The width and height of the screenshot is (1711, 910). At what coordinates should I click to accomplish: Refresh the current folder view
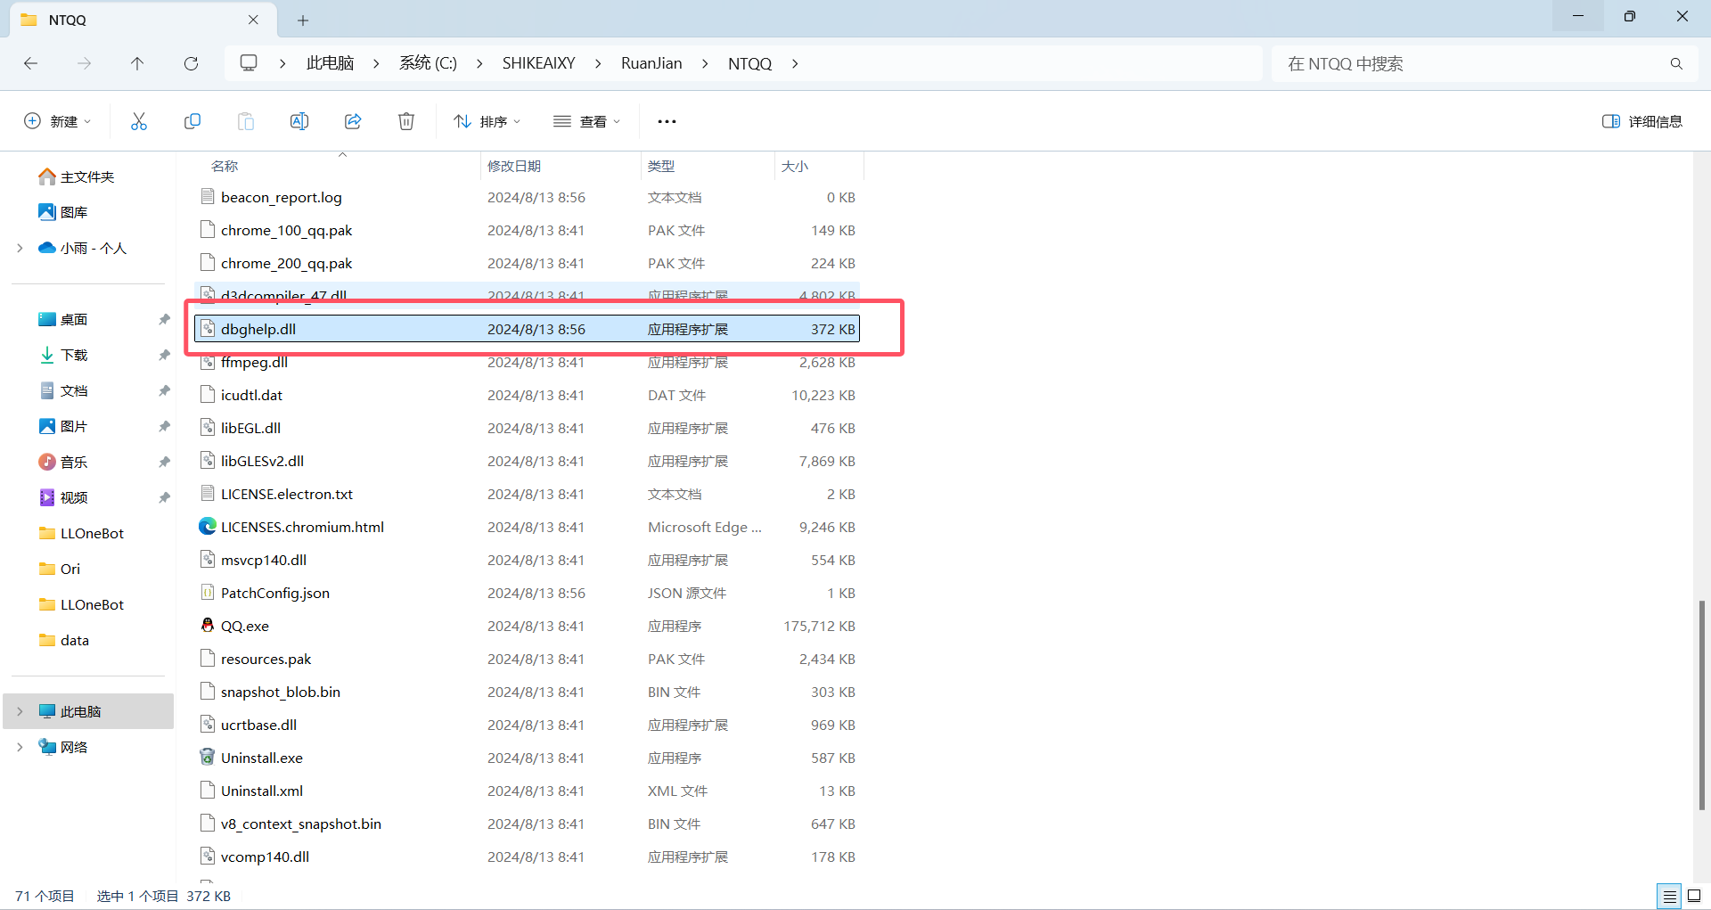coord(191,63)
